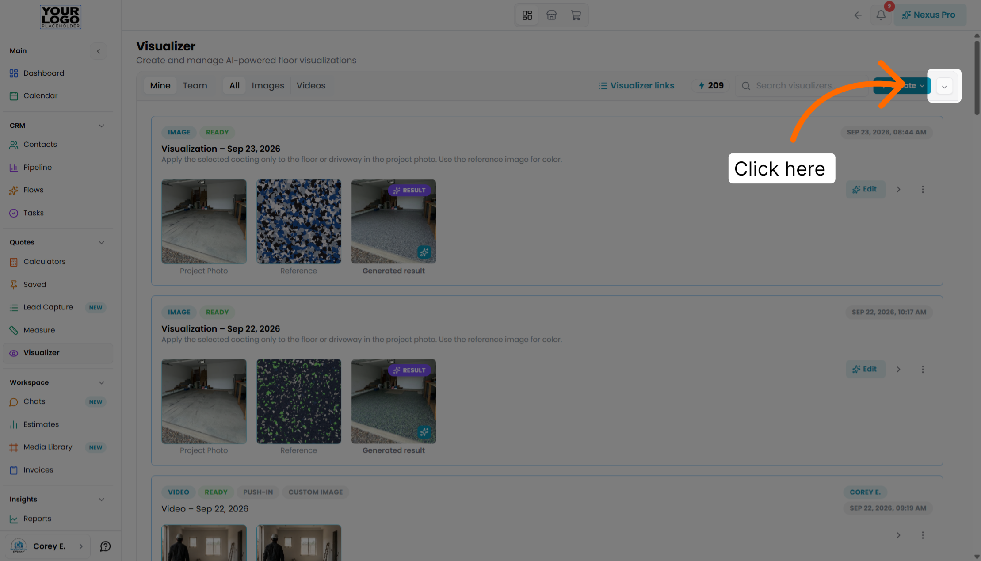This screenshot has height=561, width=981.
Task: Open the grid apps icon in top bar
Action: 527,15
